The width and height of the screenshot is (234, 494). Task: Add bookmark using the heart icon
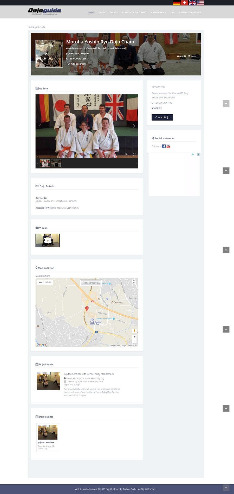click(68, 64)
